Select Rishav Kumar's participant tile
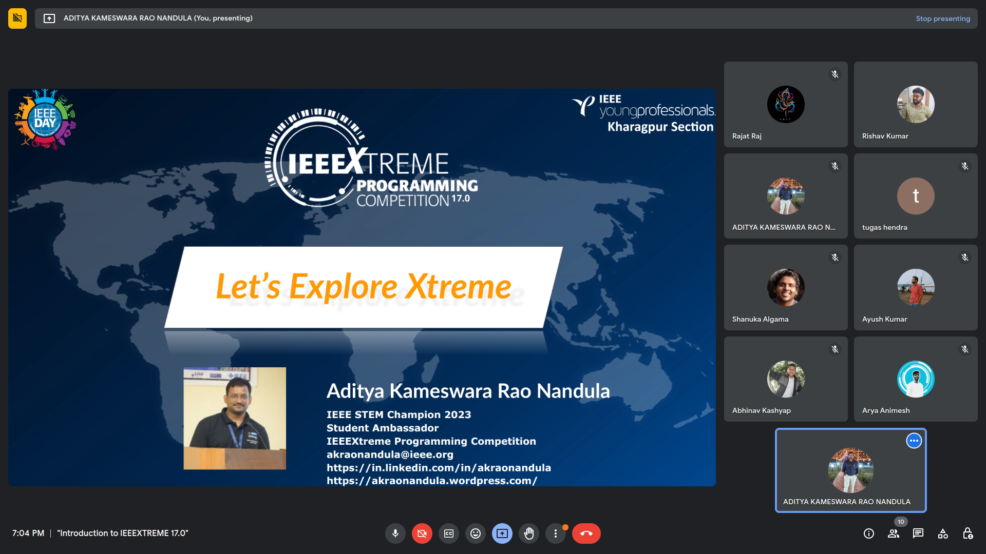Screen dimensions: 986x554 (916, 104)
